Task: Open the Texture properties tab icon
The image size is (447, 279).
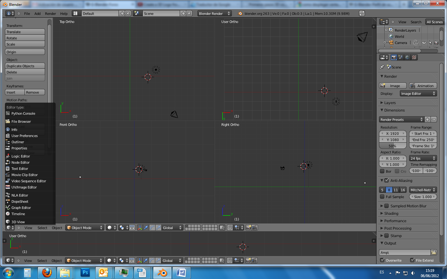Action: (414, 57)
